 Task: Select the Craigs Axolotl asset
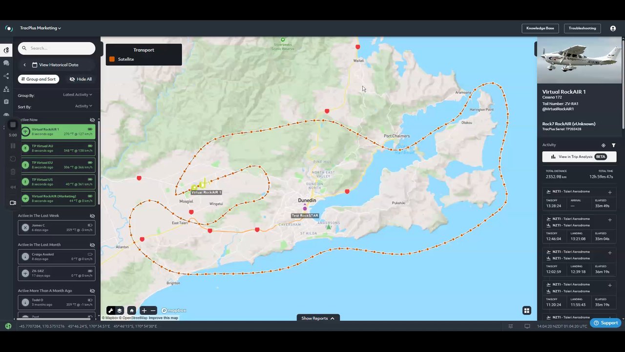click(57, 256)
